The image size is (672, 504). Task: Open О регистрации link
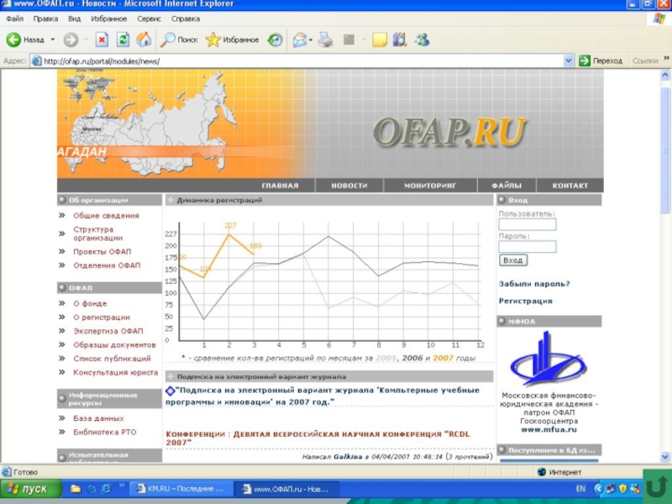[x=102, y=318]
